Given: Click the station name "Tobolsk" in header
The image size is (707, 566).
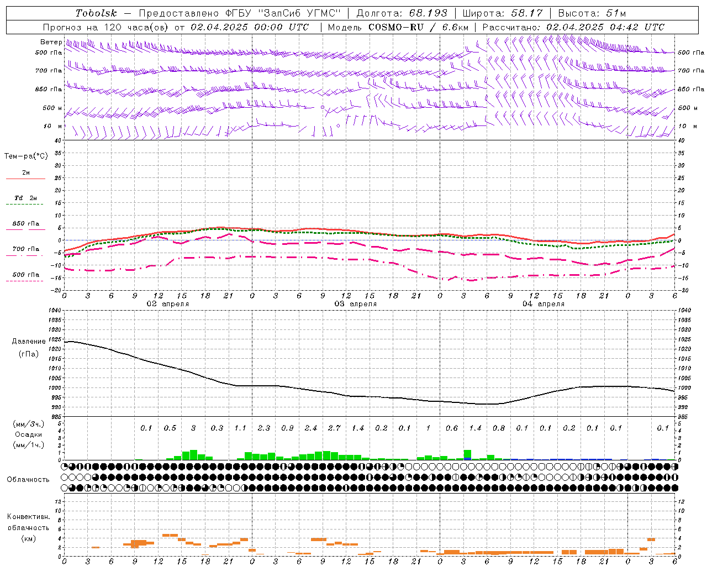Looking at the screenshot, I should 96,13.
